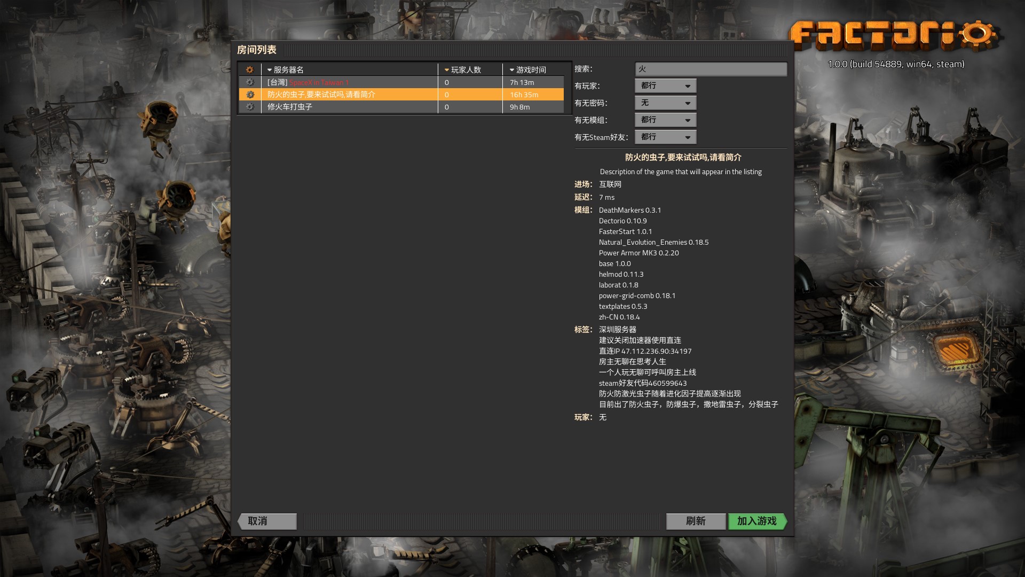Image resolution: width=1025 pixels, height=577 pixels.
Task: Click the 取消 cancel button
Action: click(x=267, y=521)
